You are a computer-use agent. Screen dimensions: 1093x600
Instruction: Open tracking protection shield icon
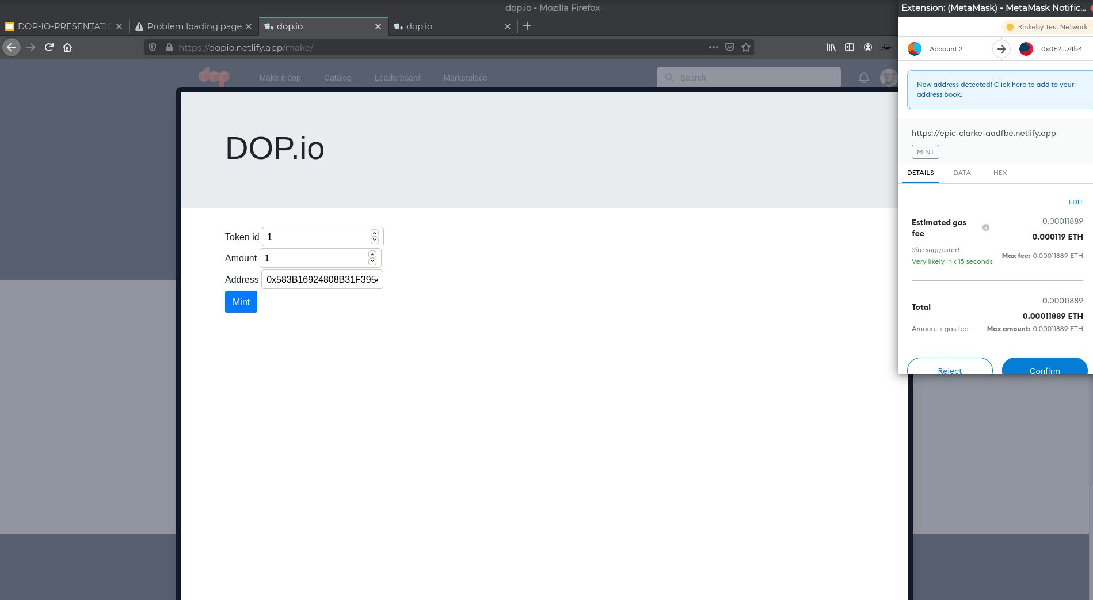click(153, 47)
